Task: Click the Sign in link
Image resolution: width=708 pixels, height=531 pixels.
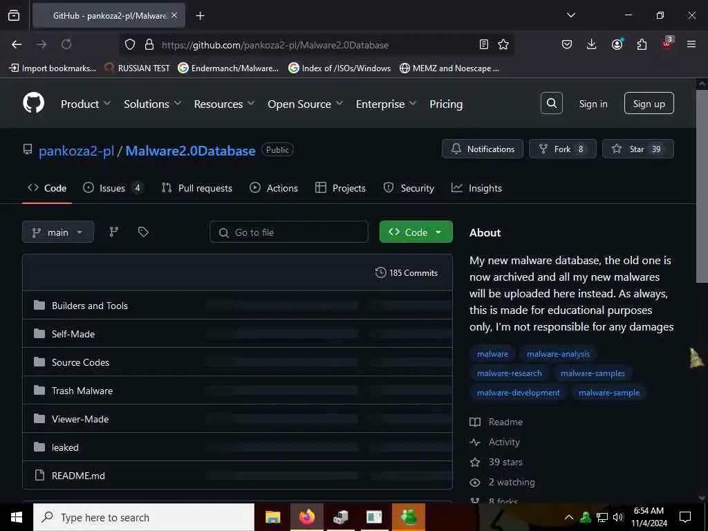Action: click(593, 104)
